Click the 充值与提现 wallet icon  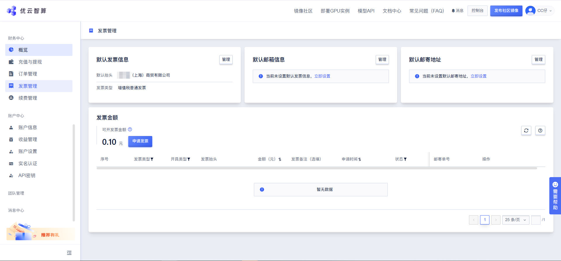[x=11, y=62]
